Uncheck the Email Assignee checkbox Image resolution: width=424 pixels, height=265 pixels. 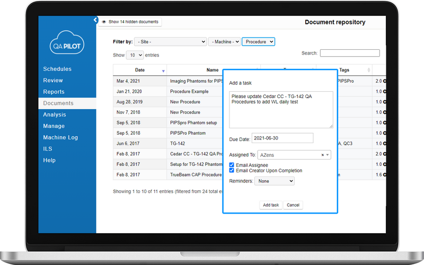point(232,165)
